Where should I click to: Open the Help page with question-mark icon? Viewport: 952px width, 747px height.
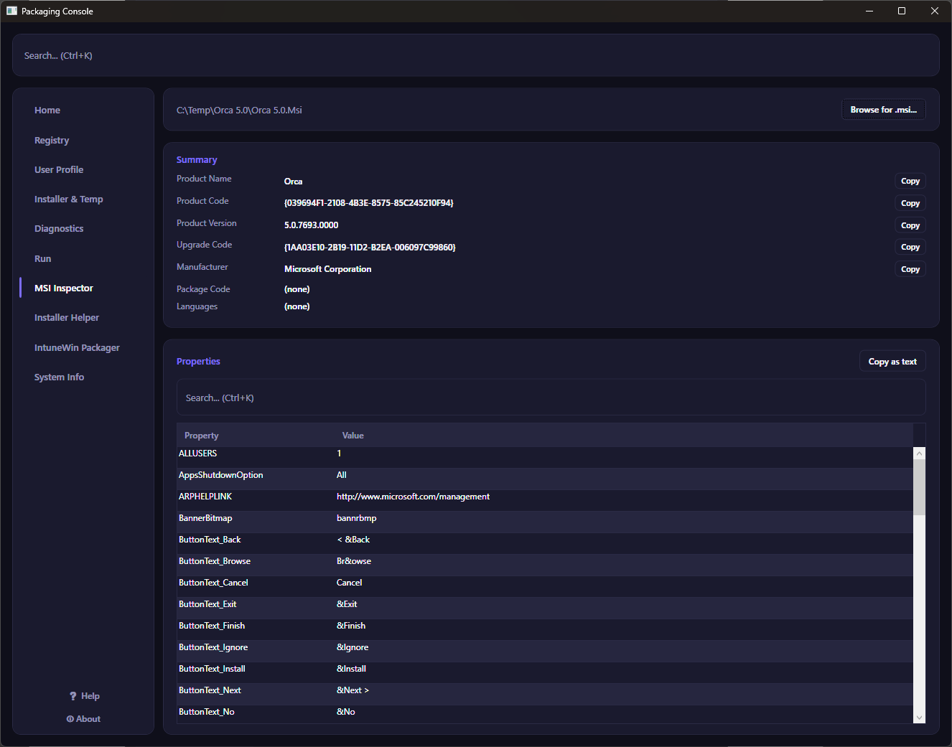click(x=84, y=696)
